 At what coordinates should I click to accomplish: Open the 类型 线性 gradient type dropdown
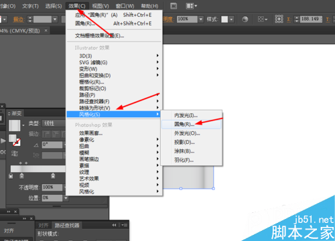coord(54,123)
